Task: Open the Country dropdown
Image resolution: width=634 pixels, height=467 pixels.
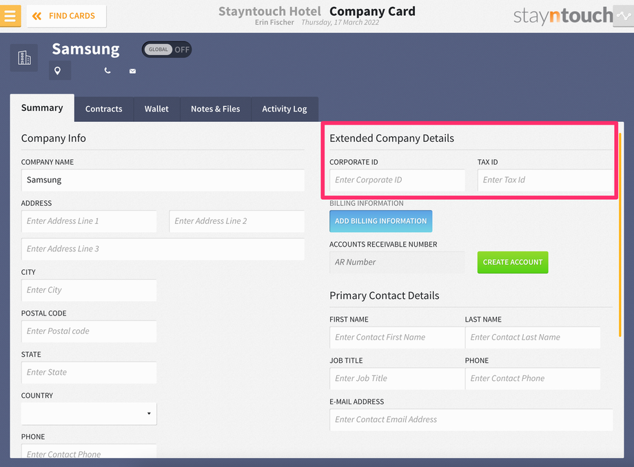Action: tap(89, 413)
